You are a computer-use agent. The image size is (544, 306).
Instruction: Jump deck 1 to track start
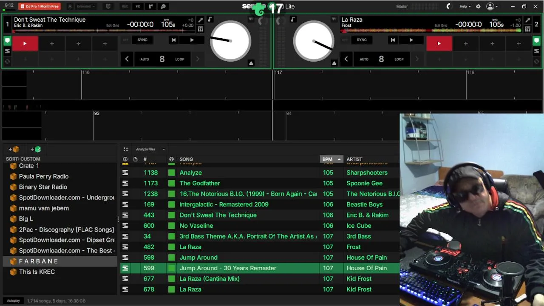click(x=173, y=40)
